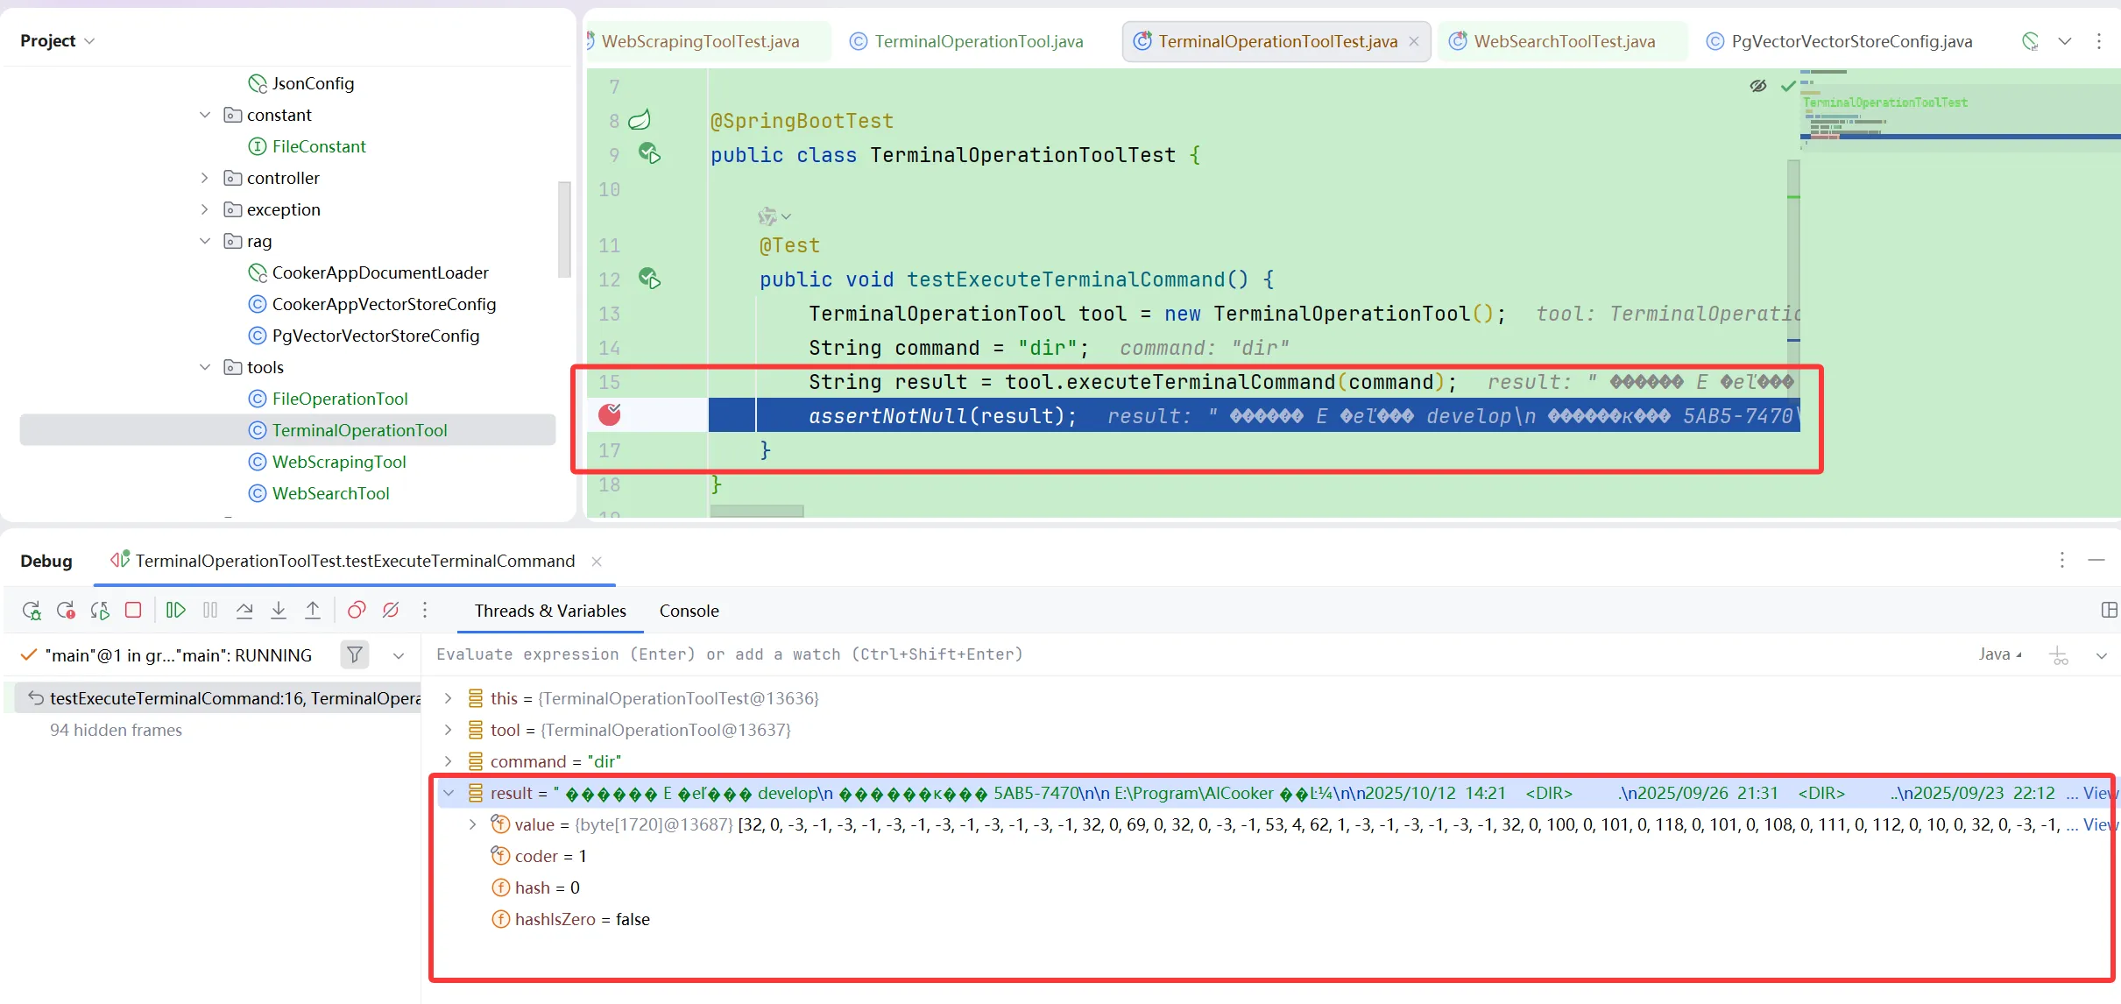Switch to the Console tab

tap(689, 611)
